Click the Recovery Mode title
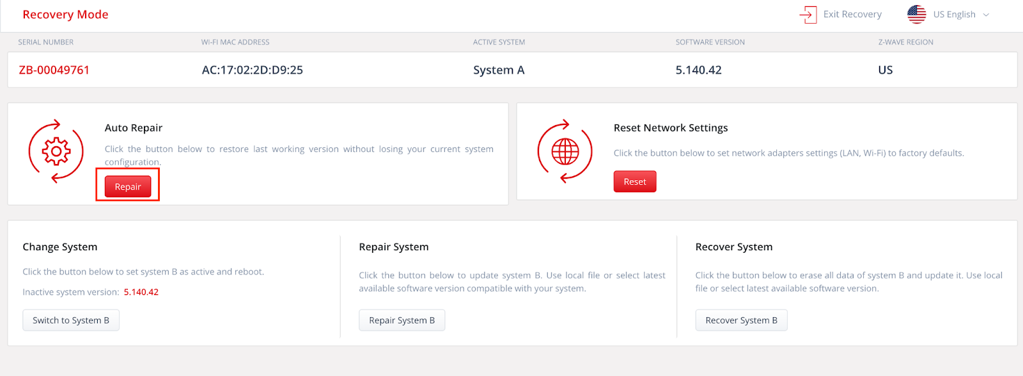Image resolution: width=1023 pixels, height=376 pixels. click(65, 15)
